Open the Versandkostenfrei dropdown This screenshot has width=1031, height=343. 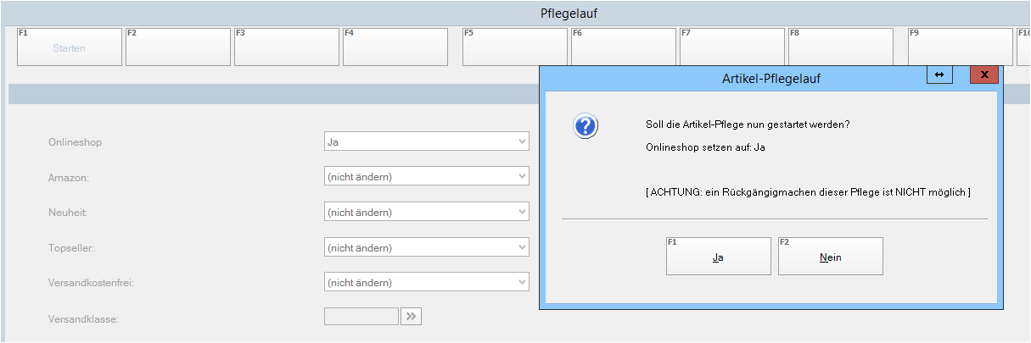pos(522,283)
